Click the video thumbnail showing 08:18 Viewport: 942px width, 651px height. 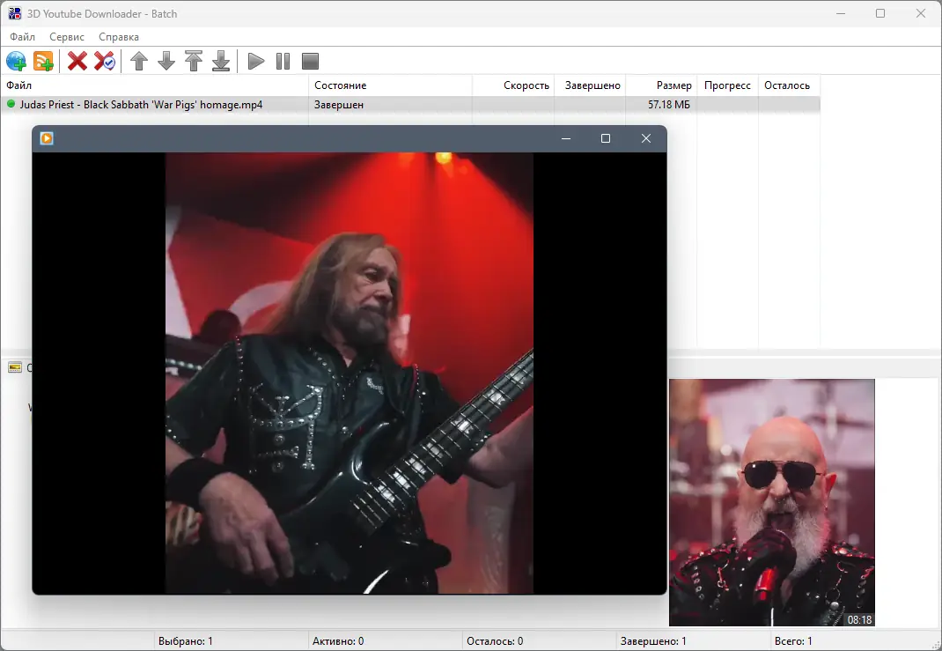772,502
